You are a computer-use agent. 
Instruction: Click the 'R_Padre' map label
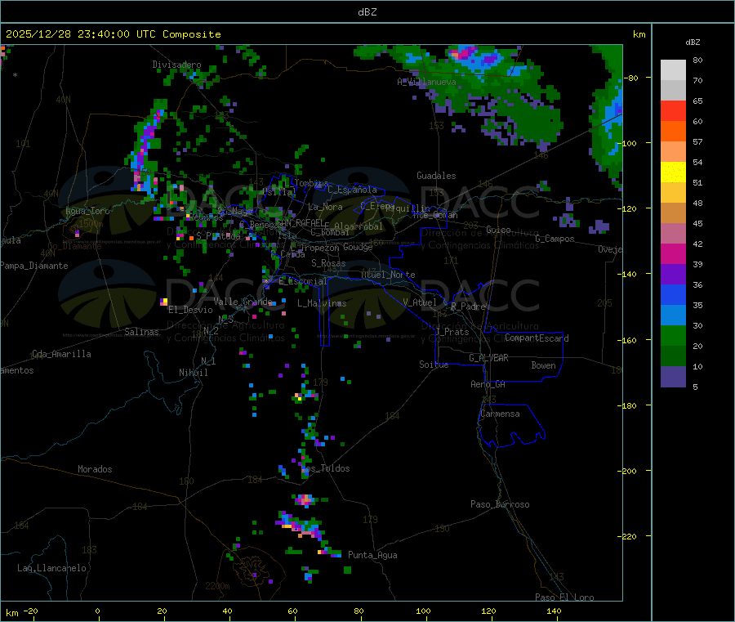point(468,307)
